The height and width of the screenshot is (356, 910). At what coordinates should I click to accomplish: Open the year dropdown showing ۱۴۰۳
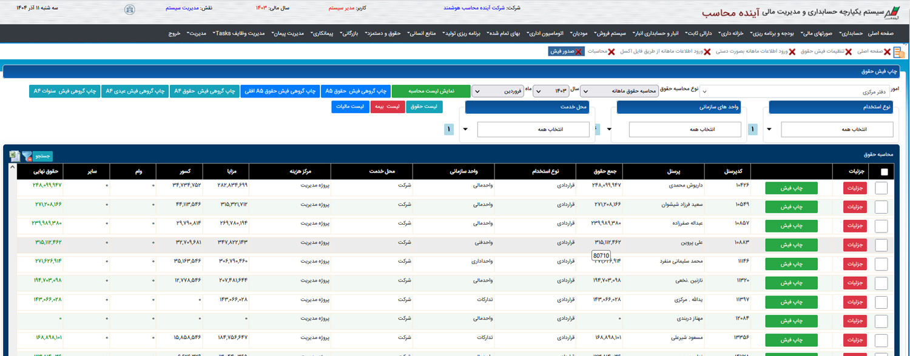tap(555, 91)
